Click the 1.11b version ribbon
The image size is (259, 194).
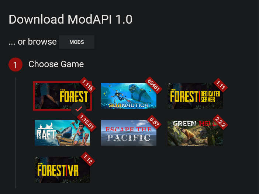tap(87, 85)
